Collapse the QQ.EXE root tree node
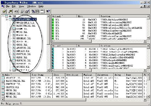Image resolution: width=151 pixels, height=106 pixels. pyautogui.click(x=3, y=16)
